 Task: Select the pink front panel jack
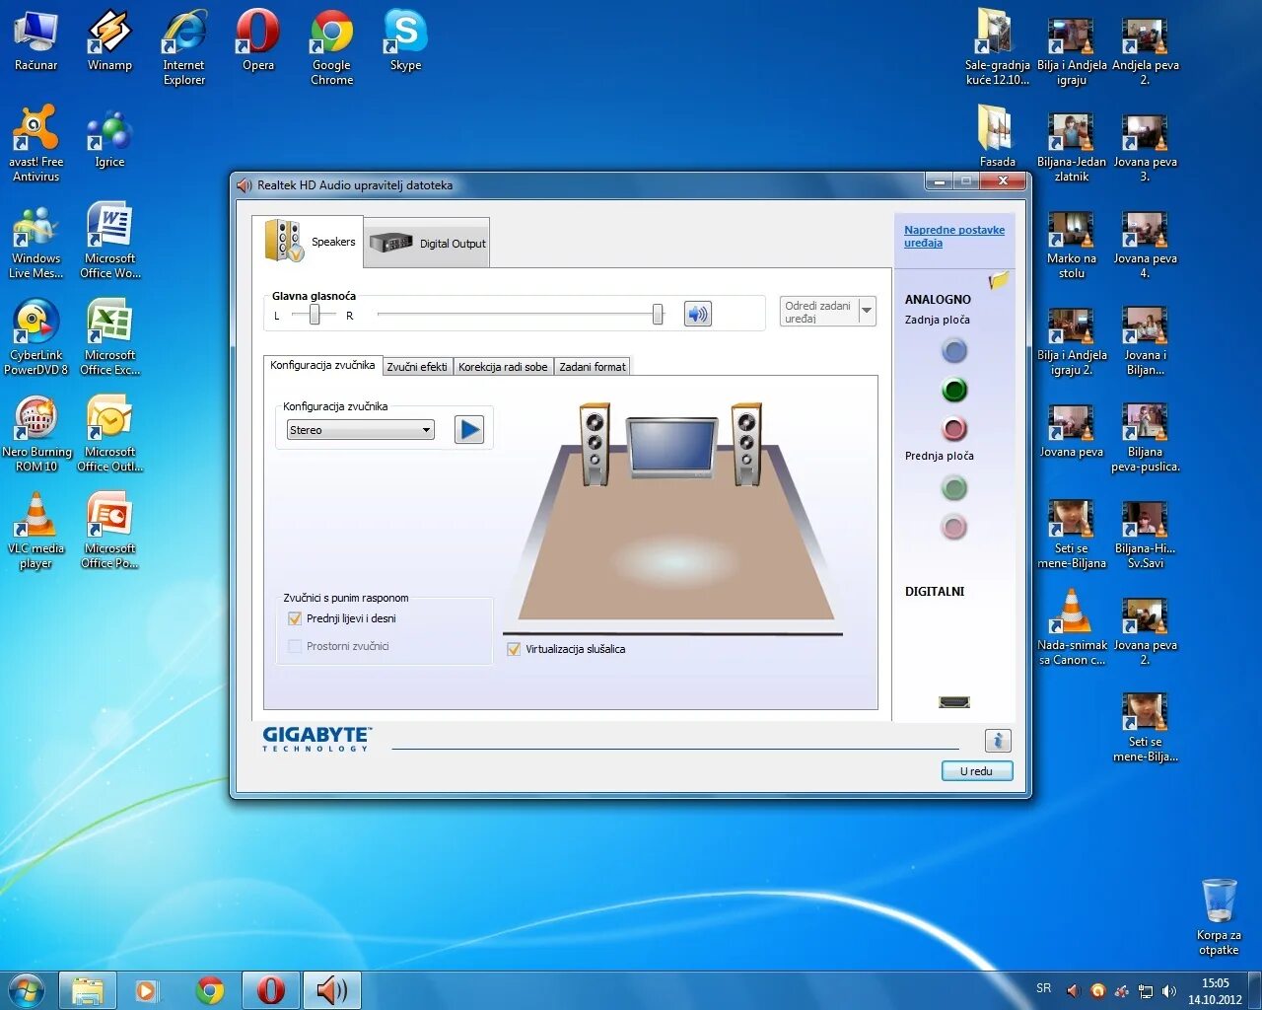(953, 527)
